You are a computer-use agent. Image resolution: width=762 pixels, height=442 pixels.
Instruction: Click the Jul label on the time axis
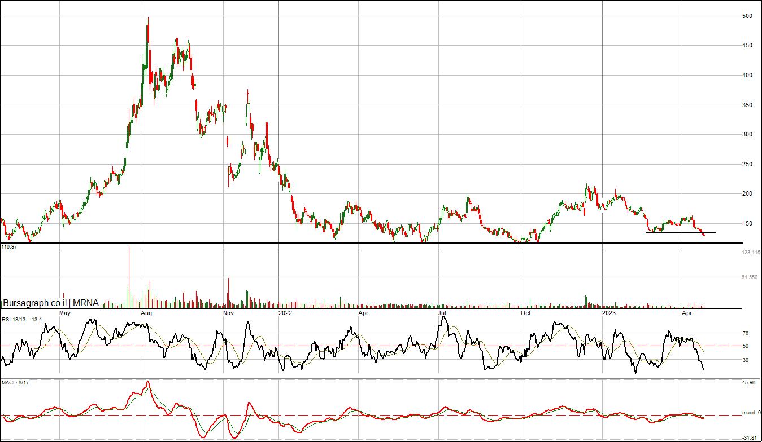tap(443, 312)
